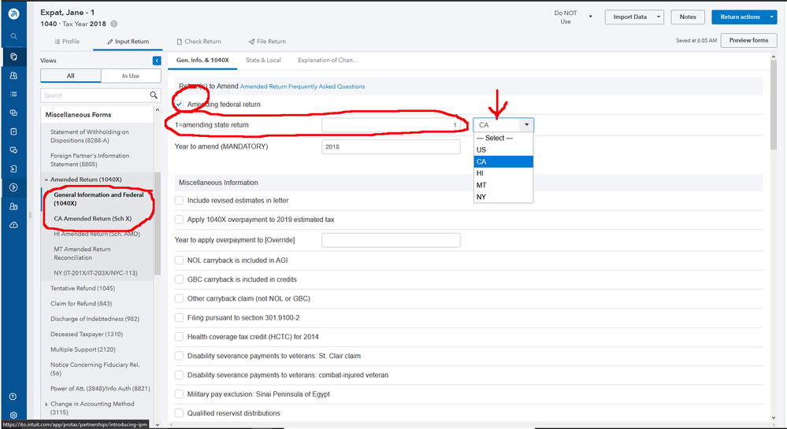Screen dimensions: 787x429
Task: Select NY from the state dropdown list
Action: (481, 197)
